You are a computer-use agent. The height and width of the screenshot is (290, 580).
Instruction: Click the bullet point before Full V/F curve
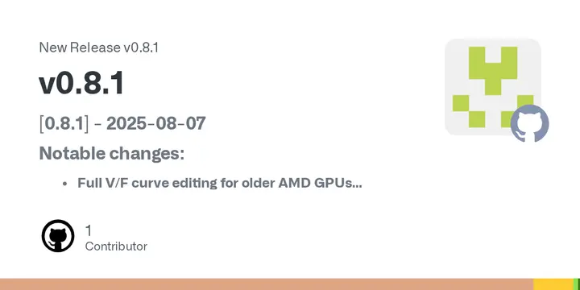64,184
